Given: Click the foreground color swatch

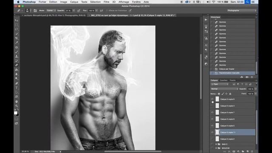Looking at the screenshot, I should pyautogui.click(x=16, y=113).
